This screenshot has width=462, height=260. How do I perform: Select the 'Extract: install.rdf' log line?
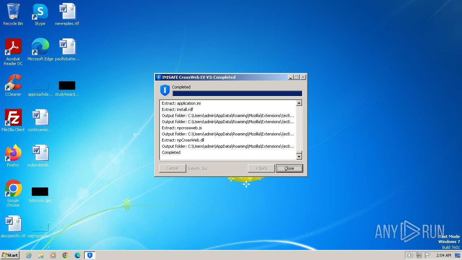pos(177,109)
